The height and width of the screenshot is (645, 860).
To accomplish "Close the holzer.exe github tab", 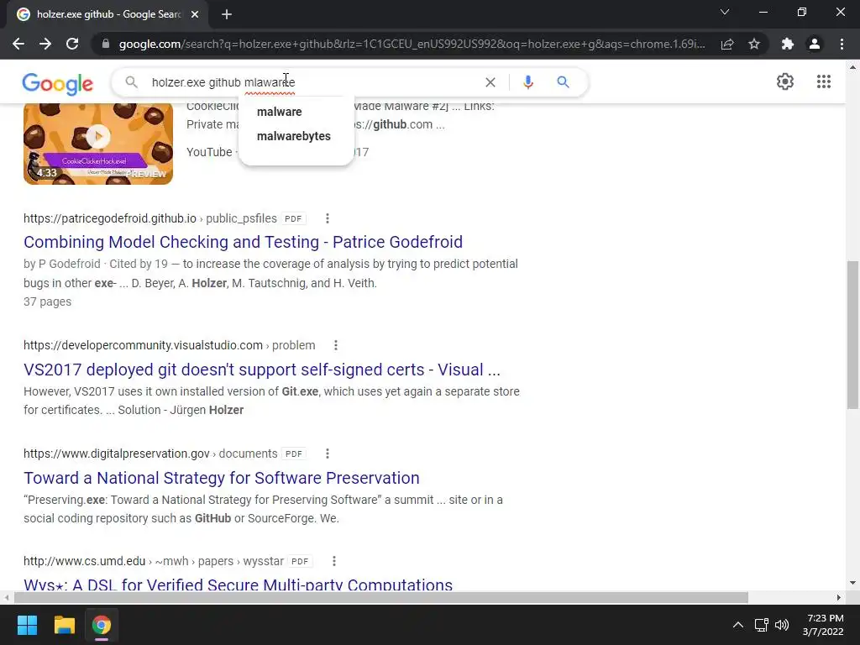I will (195, 14).
